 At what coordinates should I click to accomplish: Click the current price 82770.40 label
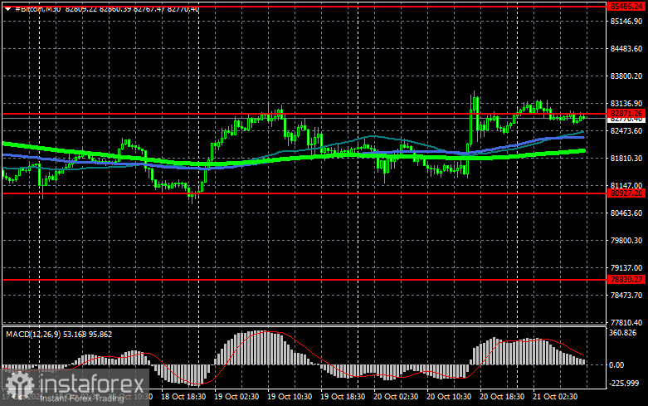tap(626, 120)
